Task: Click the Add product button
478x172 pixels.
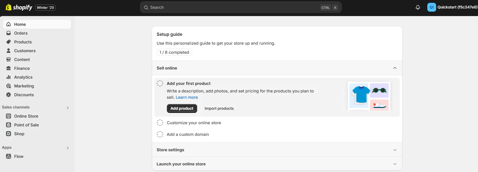Action: [x=182, y=108]
